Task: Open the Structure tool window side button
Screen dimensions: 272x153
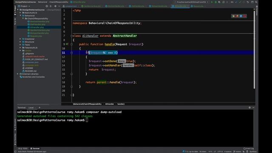Action: [15, 125]
